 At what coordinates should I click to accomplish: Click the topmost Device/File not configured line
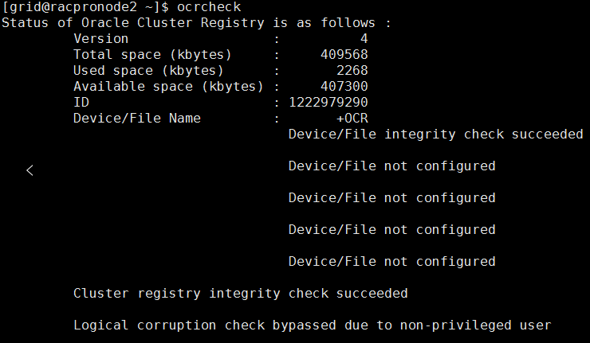tap(391, 166)
